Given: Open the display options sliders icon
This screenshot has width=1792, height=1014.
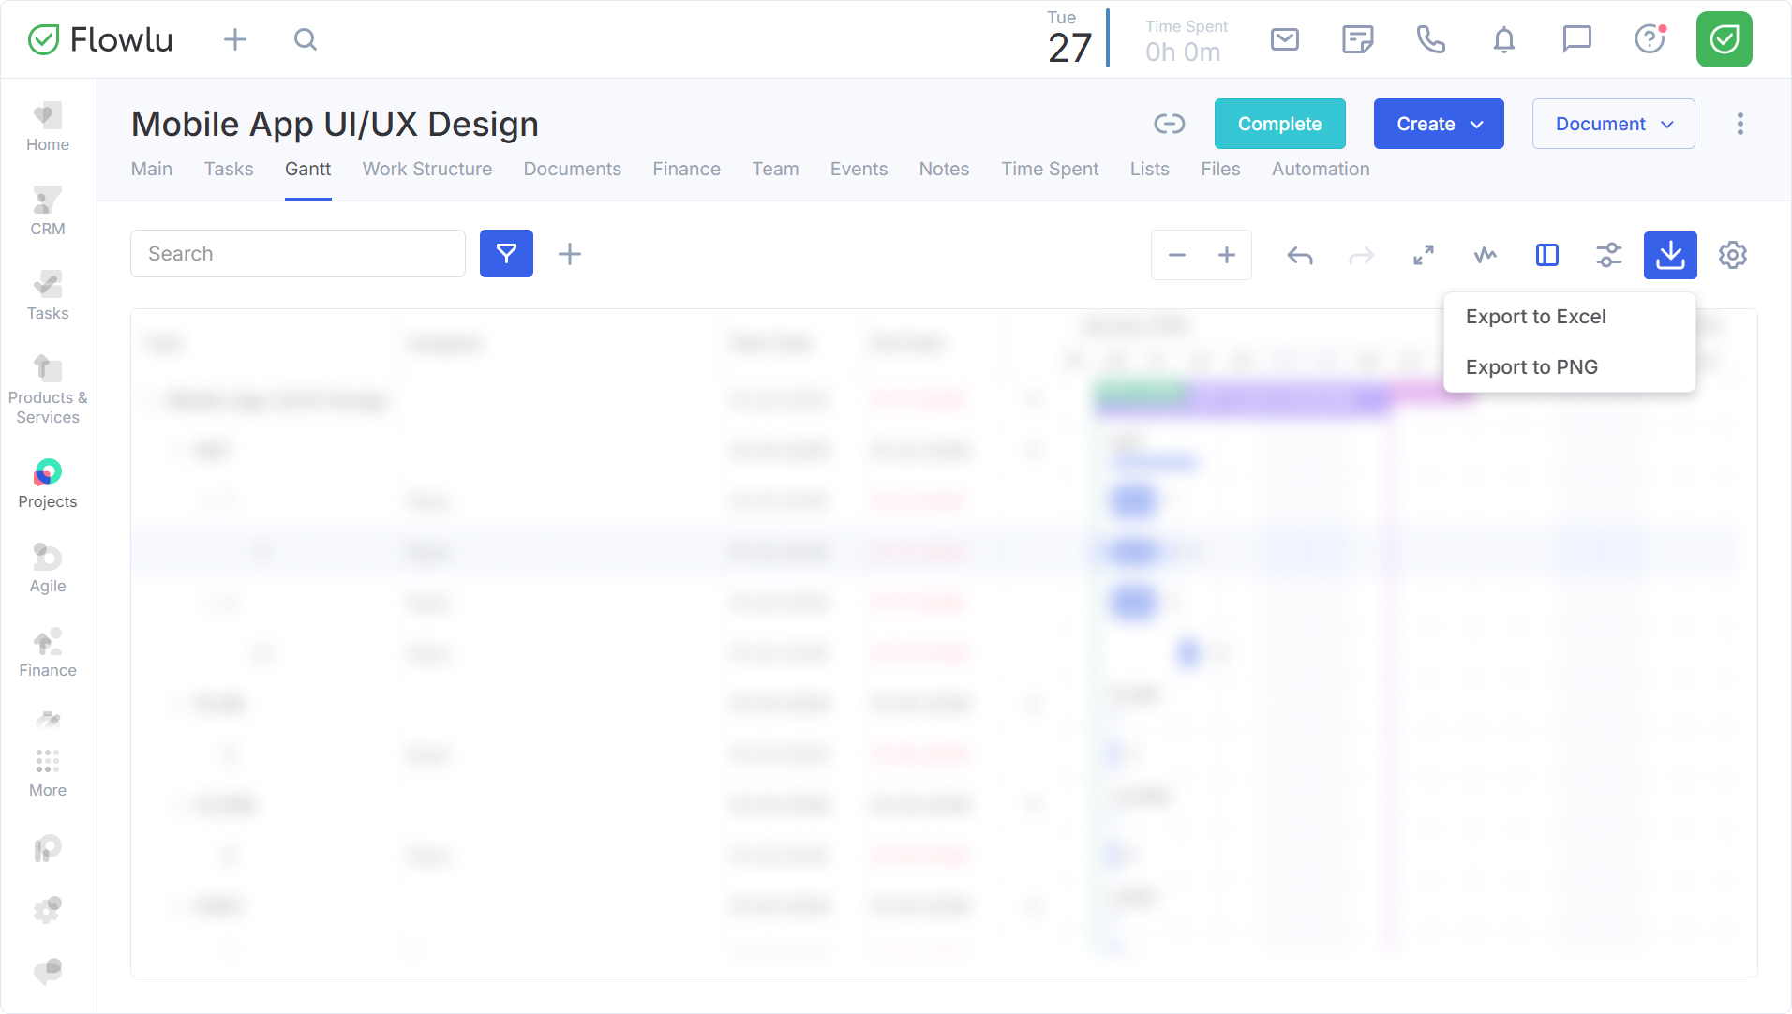Looking at the screenshot, I should tap(1608, 255).
